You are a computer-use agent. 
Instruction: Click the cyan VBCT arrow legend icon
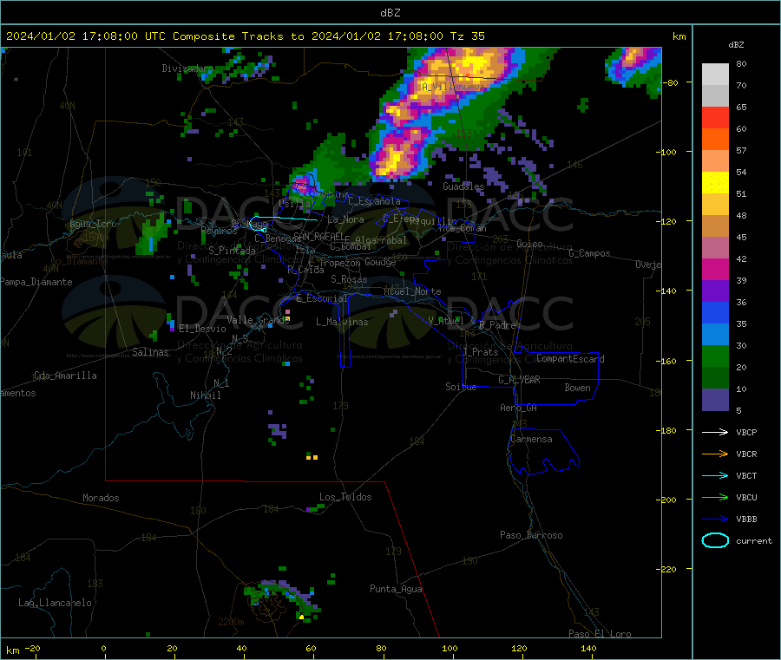[x=715, y=475]
